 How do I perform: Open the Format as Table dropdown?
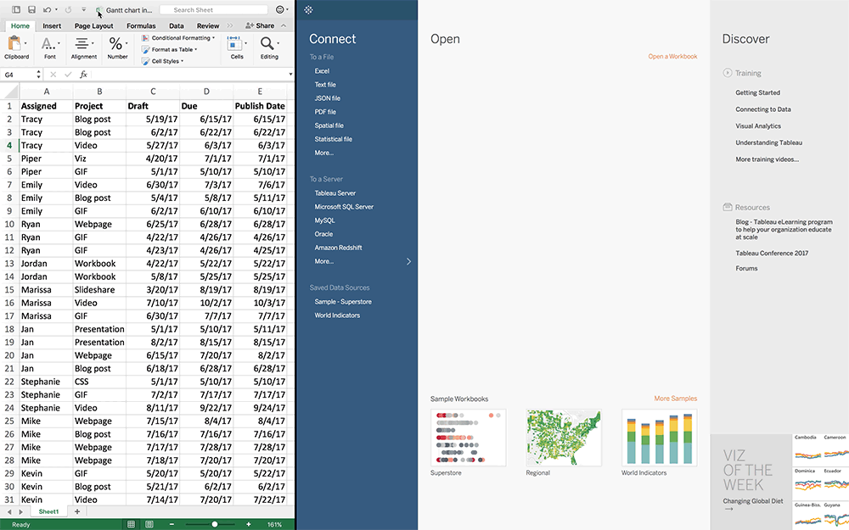(170, 49)
